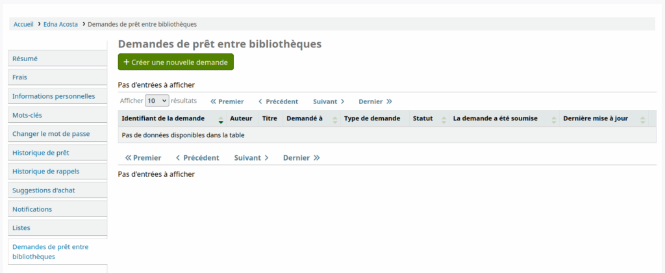
Task: View Historique de prêt
Action: point(40,153)
